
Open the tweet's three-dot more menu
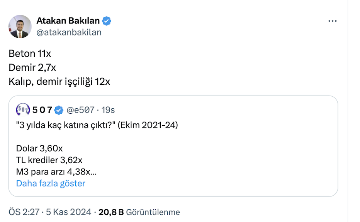coord(332,21)
